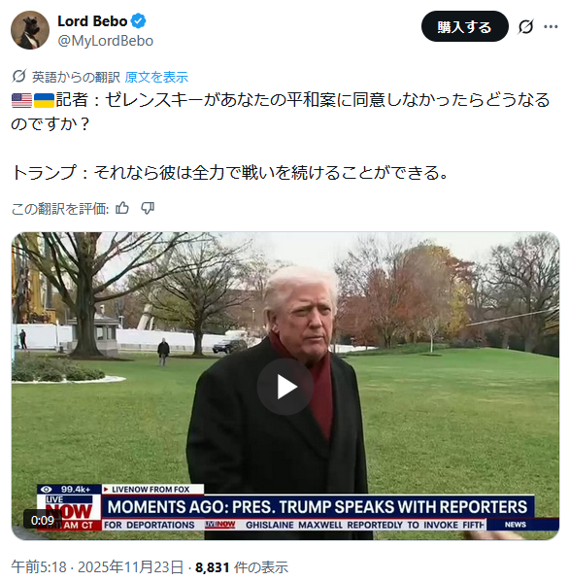Open the three-dot more options menu
569x581 pixels.
click(551, 26)
